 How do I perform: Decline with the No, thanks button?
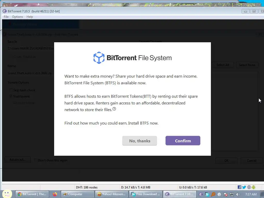pyautogui.click(x=139, y=141)
